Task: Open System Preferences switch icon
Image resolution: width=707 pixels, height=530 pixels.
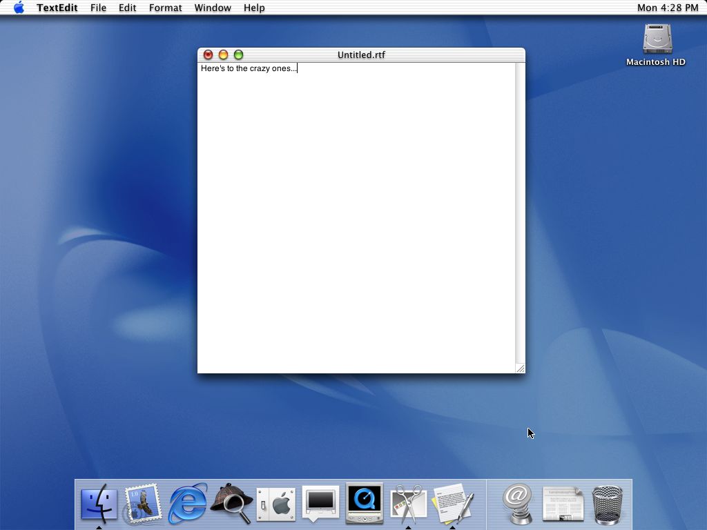Action: coord(276,504)
